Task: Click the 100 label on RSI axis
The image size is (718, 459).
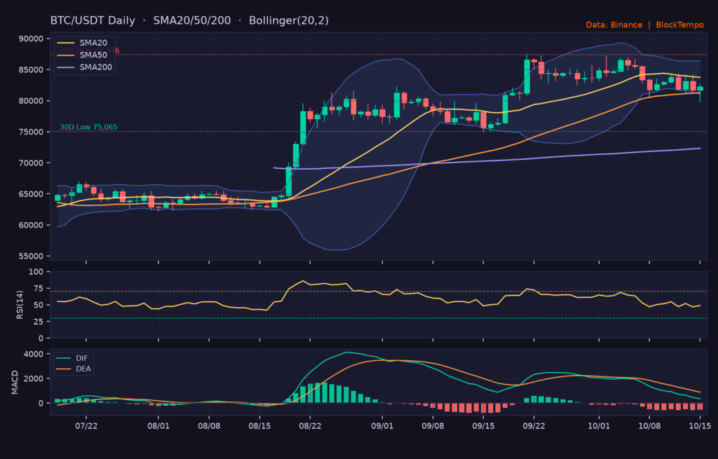Action: click(36, 272)
